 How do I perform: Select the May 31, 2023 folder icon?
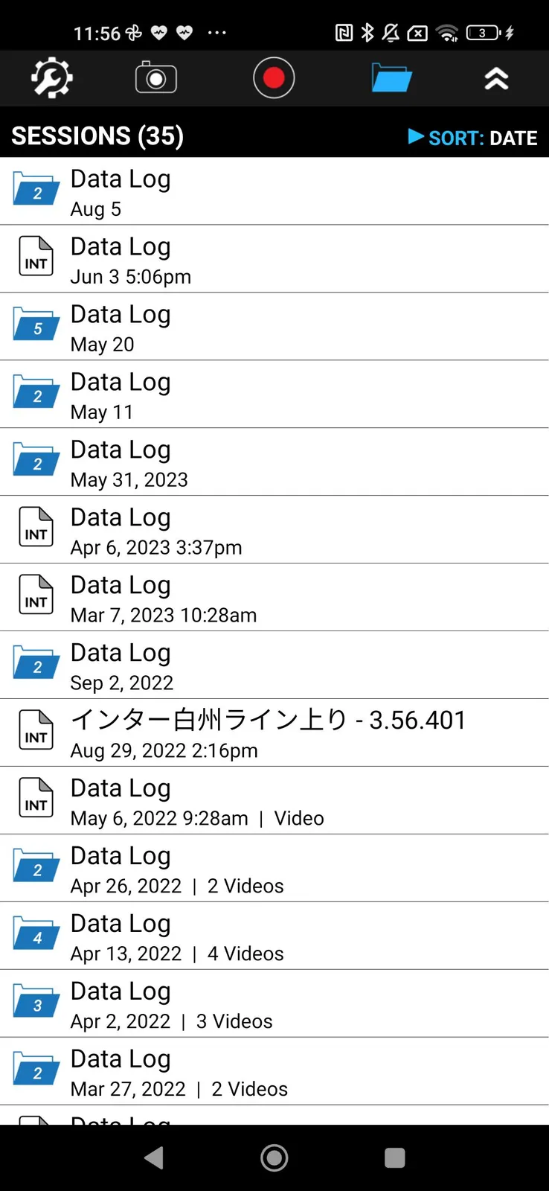click(x=36, y=460)
